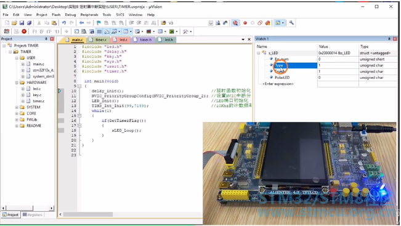Save the current file
The width and height of the screenshot is (401, 226).
22,23
